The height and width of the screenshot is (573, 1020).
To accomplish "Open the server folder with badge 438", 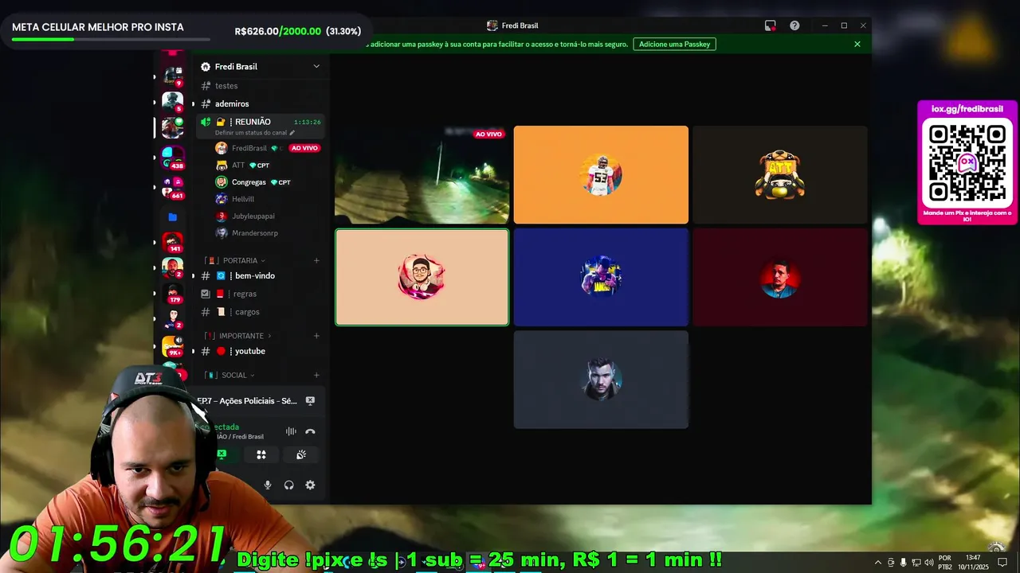I will (x=173, y=158).
